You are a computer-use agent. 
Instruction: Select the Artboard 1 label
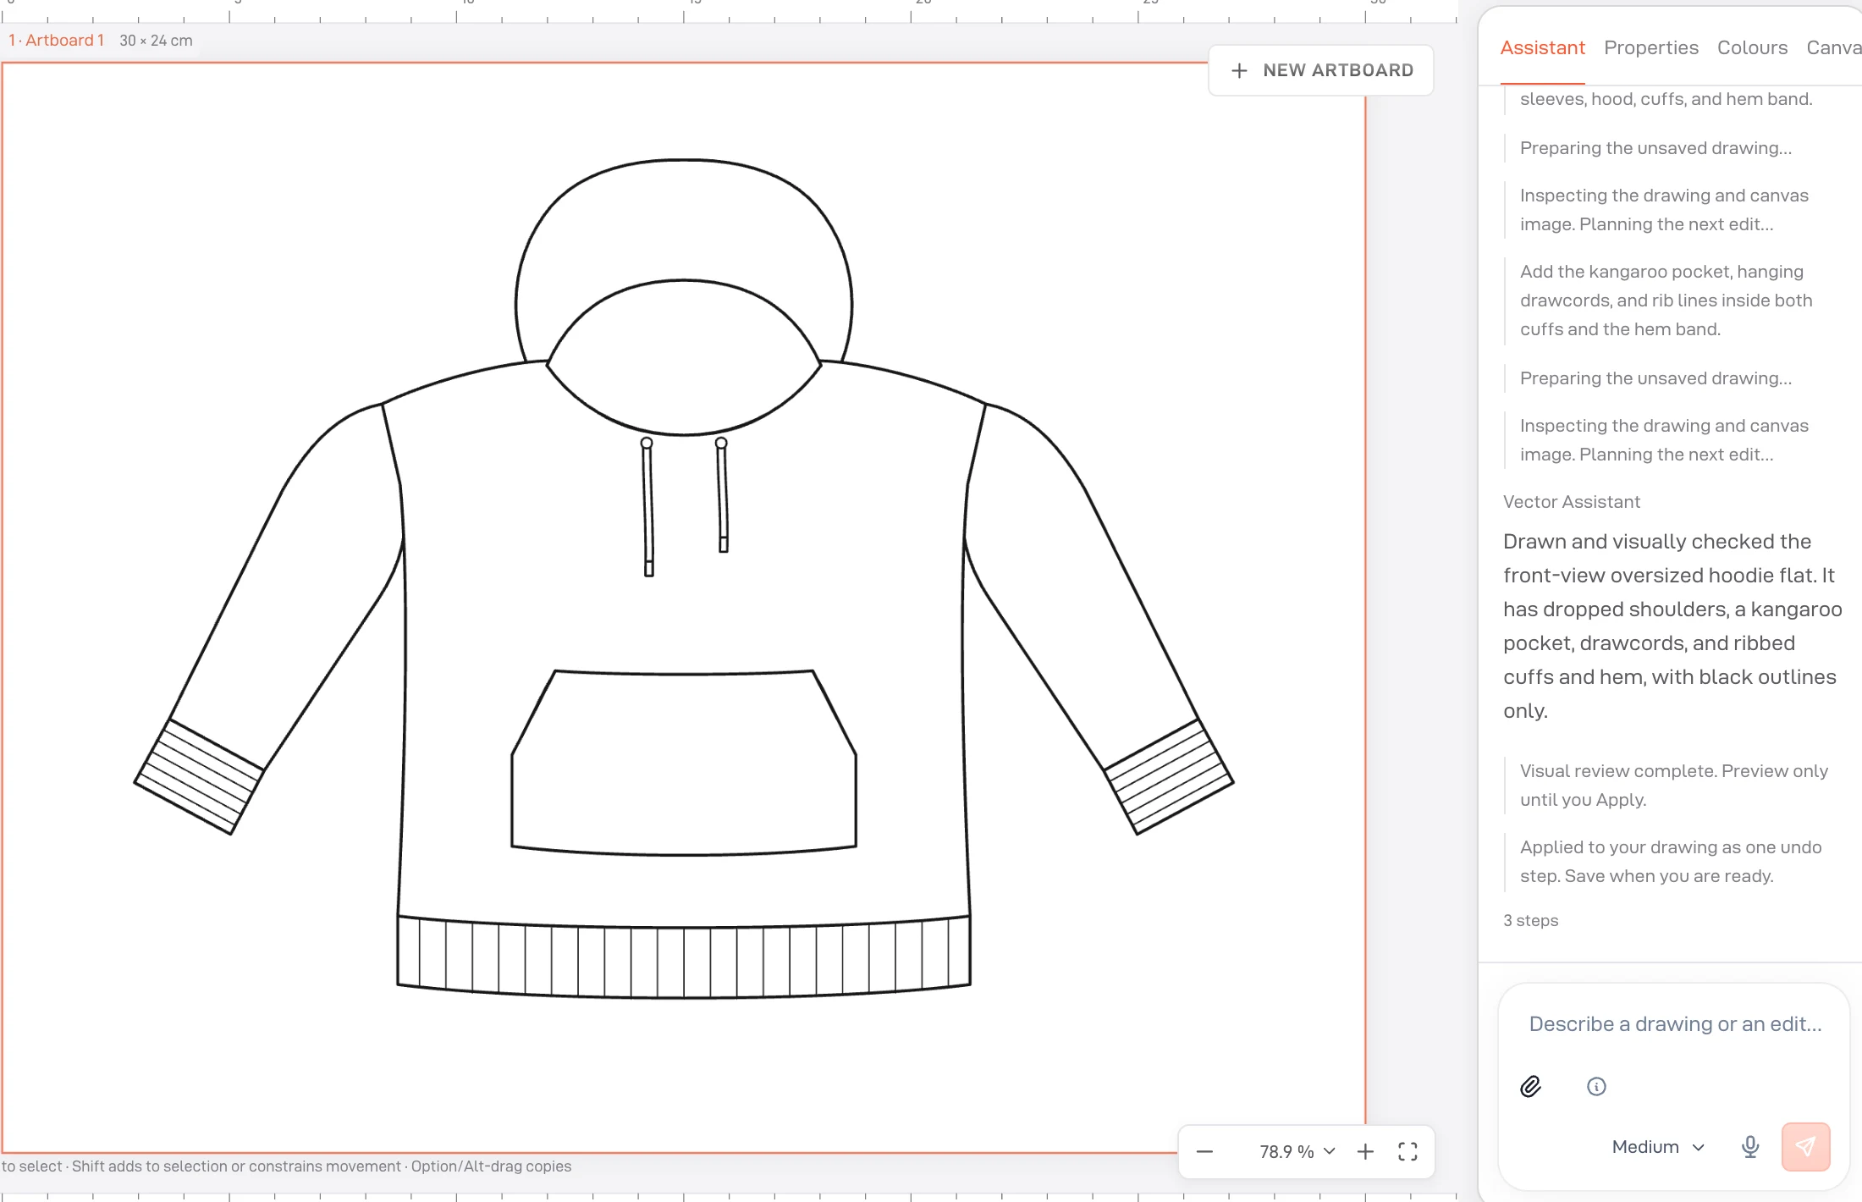pos(56,41)
